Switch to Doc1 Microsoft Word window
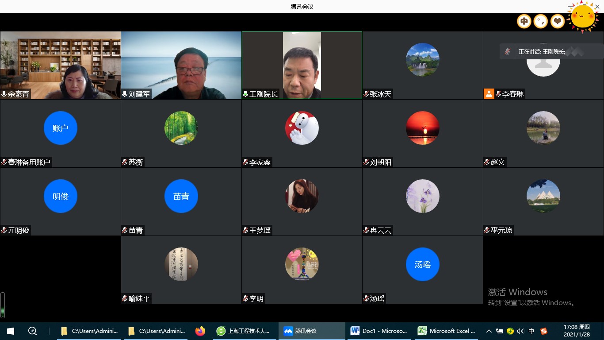Screen dimensions: 604x340 click(379, 331)
